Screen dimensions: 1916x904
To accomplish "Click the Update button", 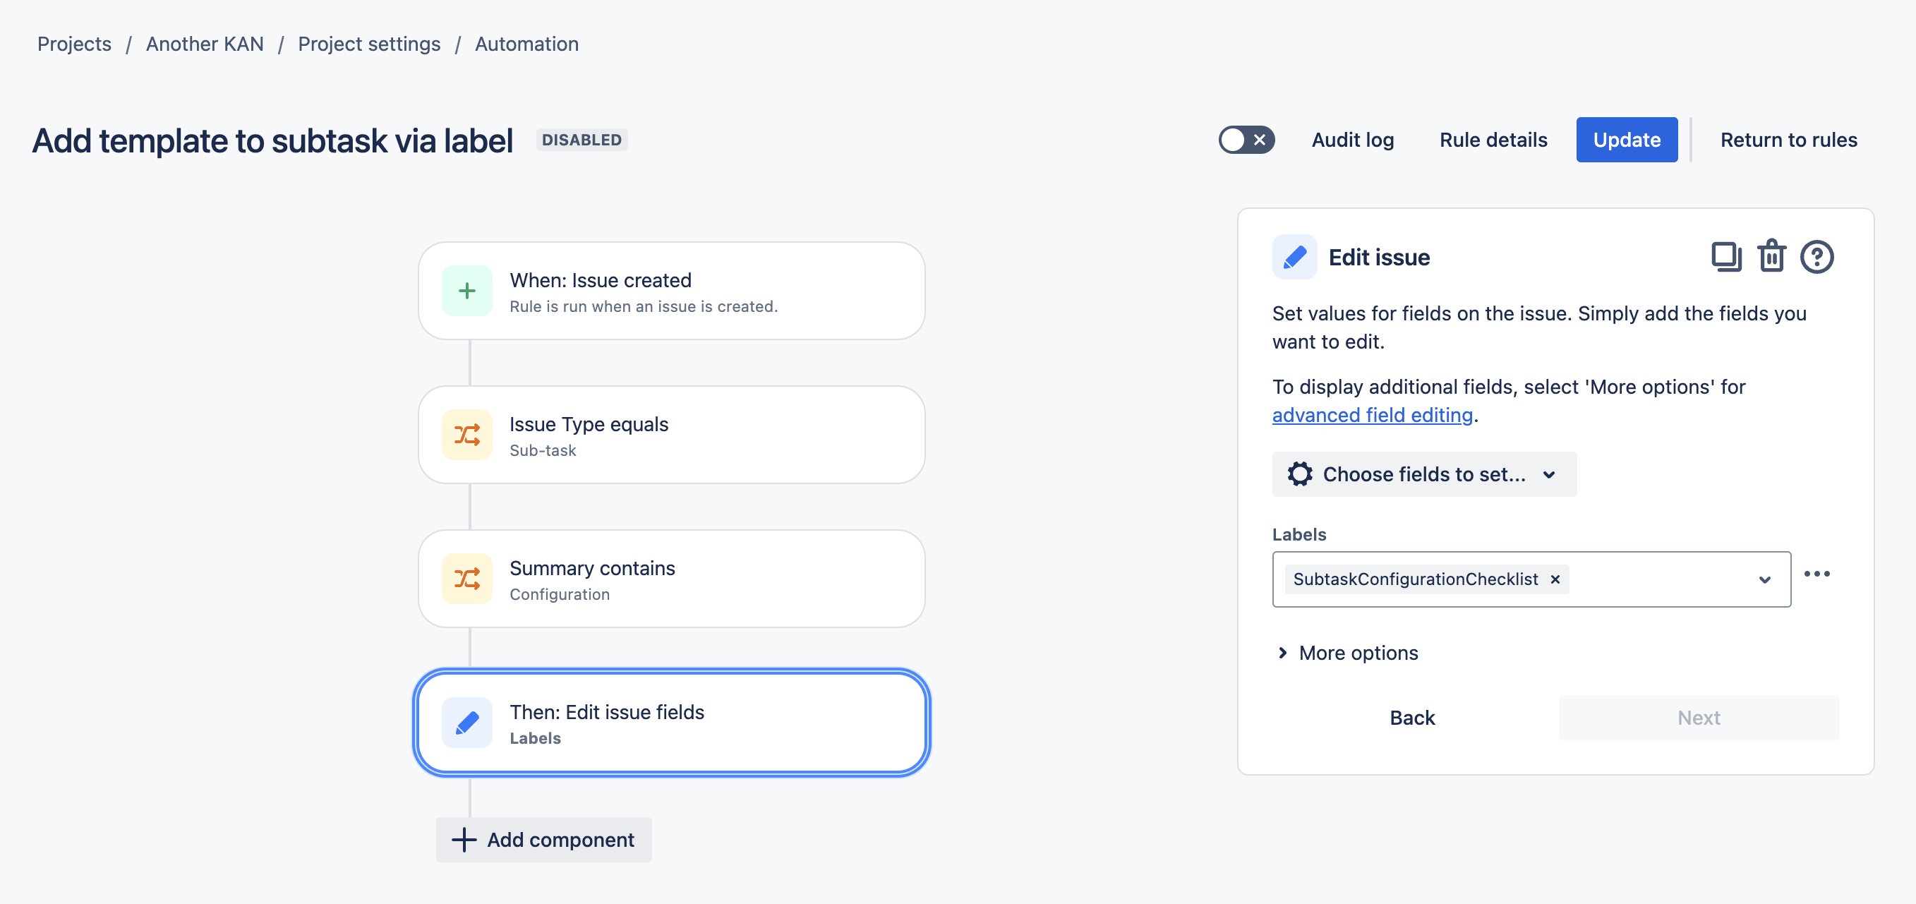I will 1626,140.
